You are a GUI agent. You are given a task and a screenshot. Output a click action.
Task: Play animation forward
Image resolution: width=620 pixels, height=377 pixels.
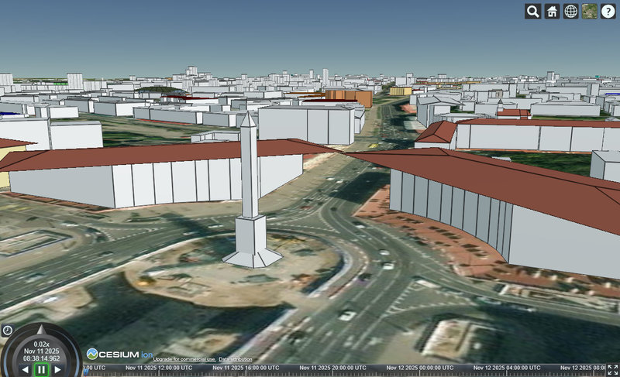tap(57, 370)
